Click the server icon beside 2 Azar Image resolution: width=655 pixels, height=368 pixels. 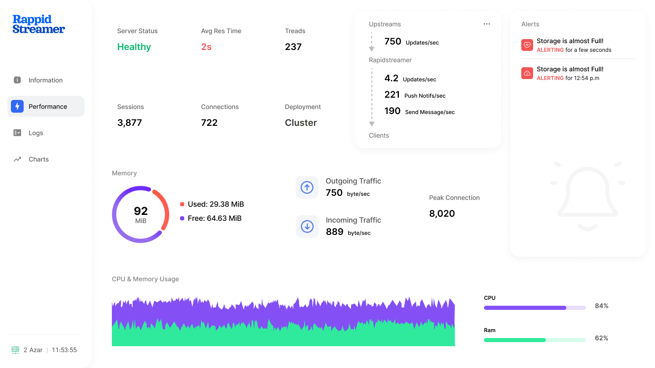(x=15, y=350)
